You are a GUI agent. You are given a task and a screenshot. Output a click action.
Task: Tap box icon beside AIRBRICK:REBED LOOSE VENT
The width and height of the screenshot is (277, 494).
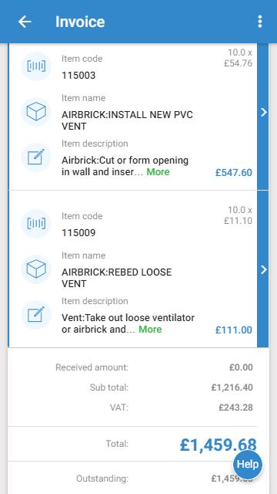click(36, 269)
